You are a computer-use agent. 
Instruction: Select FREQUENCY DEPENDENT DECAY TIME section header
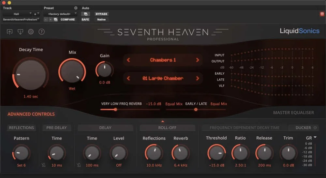(245, 128)
